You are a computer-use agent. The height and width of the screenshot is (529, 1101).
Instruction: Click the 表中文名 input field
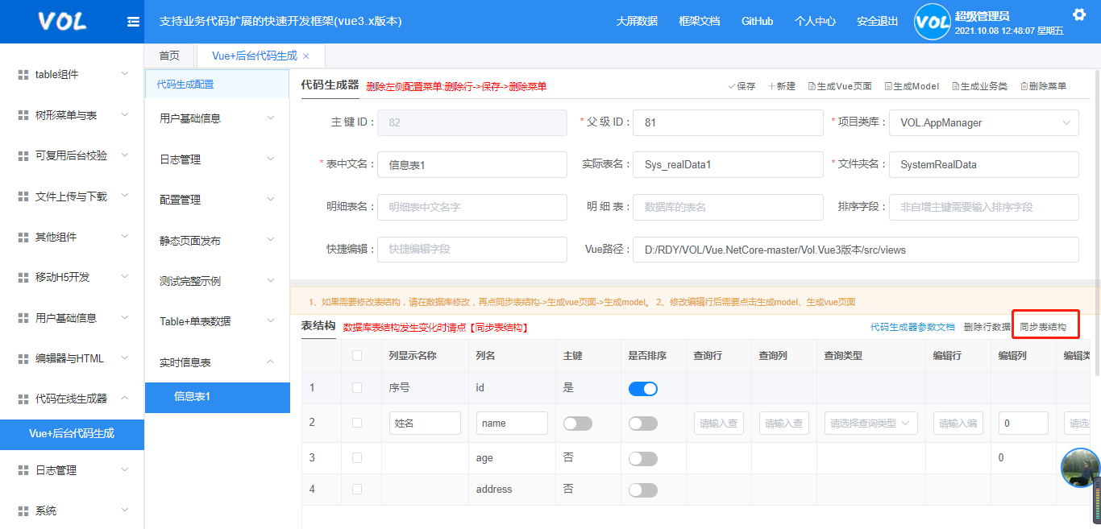(472, 164)
